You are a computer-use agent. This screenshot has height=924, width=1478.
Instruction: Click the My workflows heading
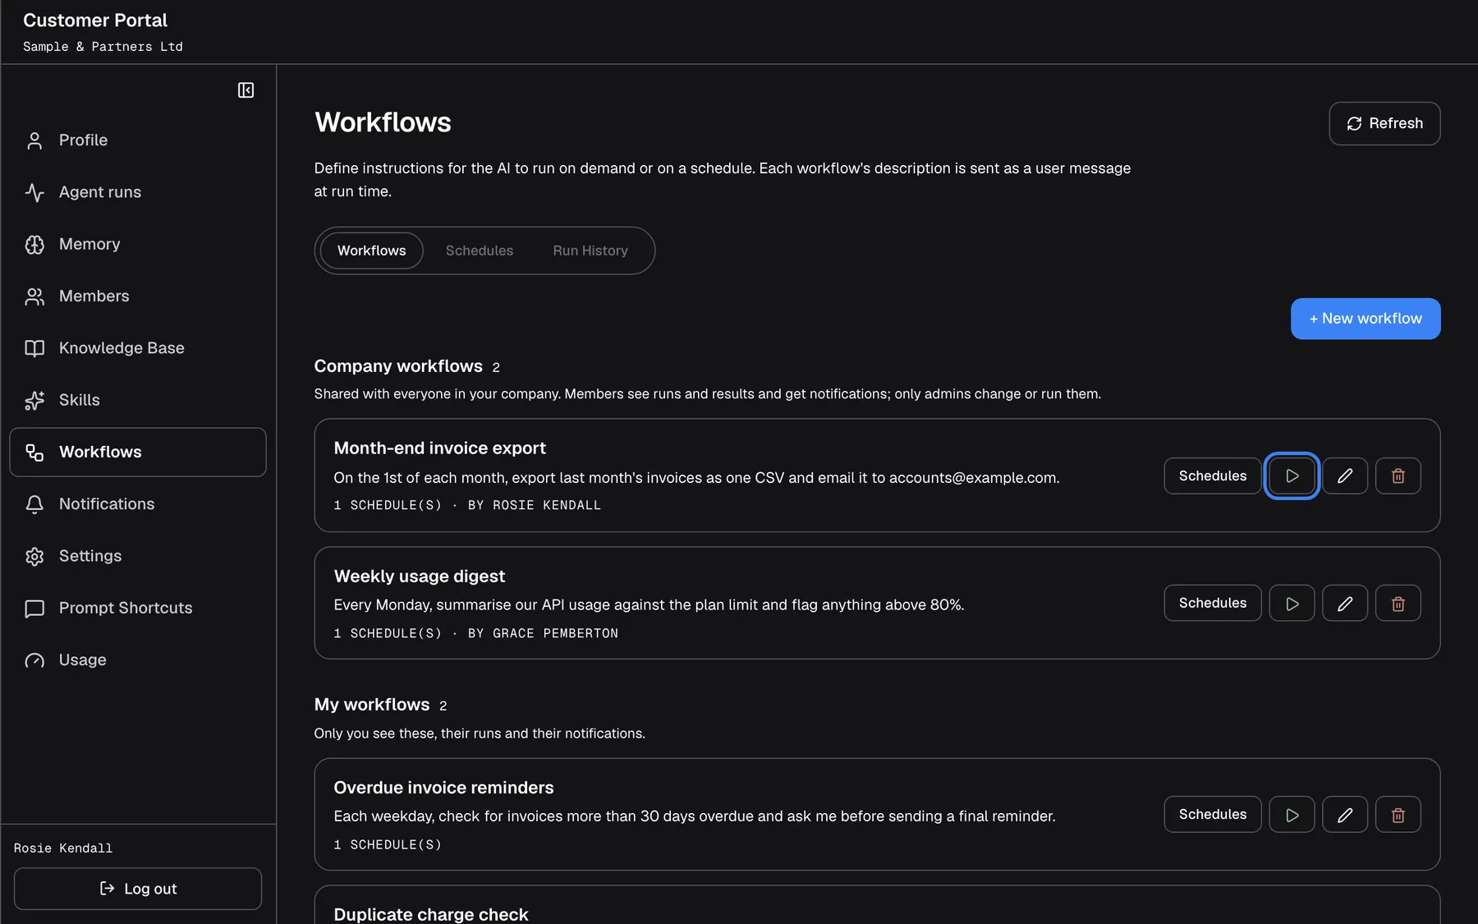372,705
